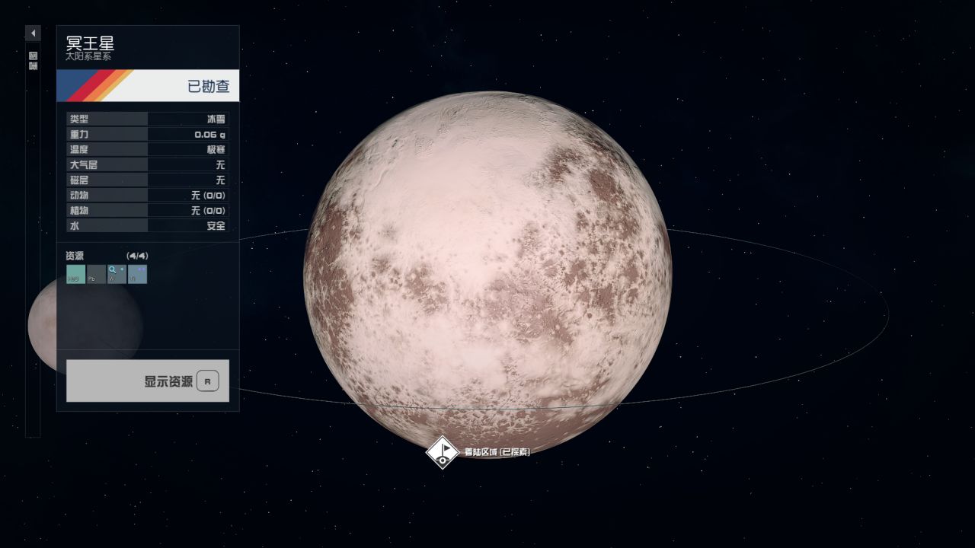Select the W tungsten resource tile
This screenshot has width=975, height=548.
(117, 274)
